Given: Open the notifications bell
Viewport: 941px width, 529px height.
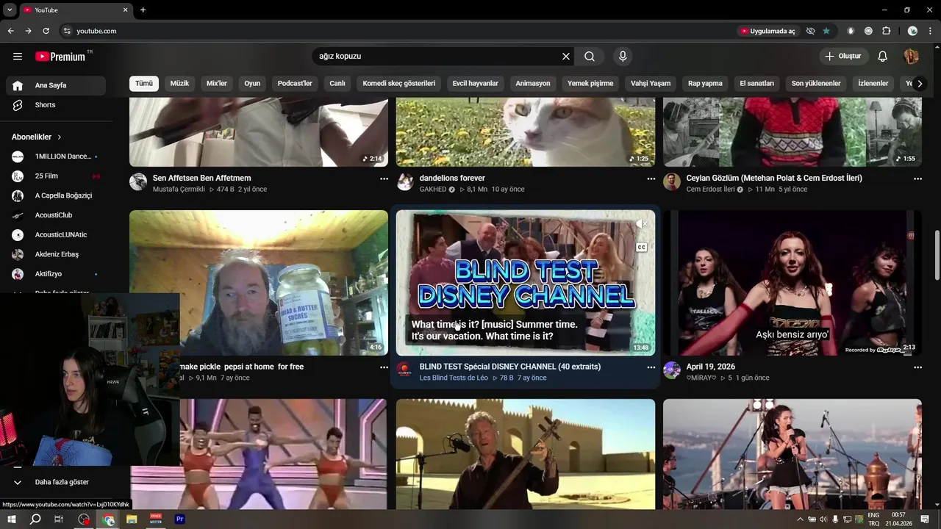Looking at the screenshot, I should pyautogui.click(x=883, y=57).
